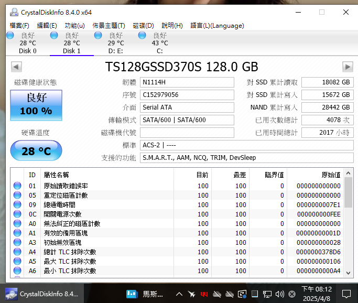The height and width of the screenshot is (303, 358).
Task: Click the 臨界值 column header
Action: [x=268, y=175]
